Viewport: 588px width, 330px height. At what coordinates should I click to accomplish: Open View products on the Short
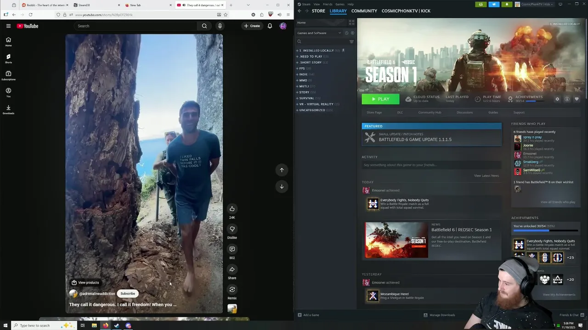point(85,283)
